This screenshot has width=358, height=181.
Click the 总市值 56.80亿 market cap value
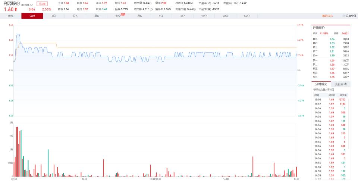click(188, 3)
